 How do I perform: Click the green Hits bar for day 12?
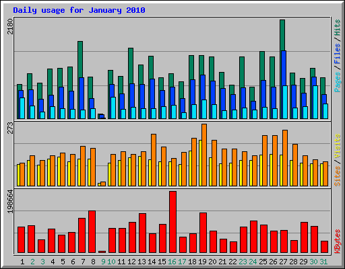(131, 66)
